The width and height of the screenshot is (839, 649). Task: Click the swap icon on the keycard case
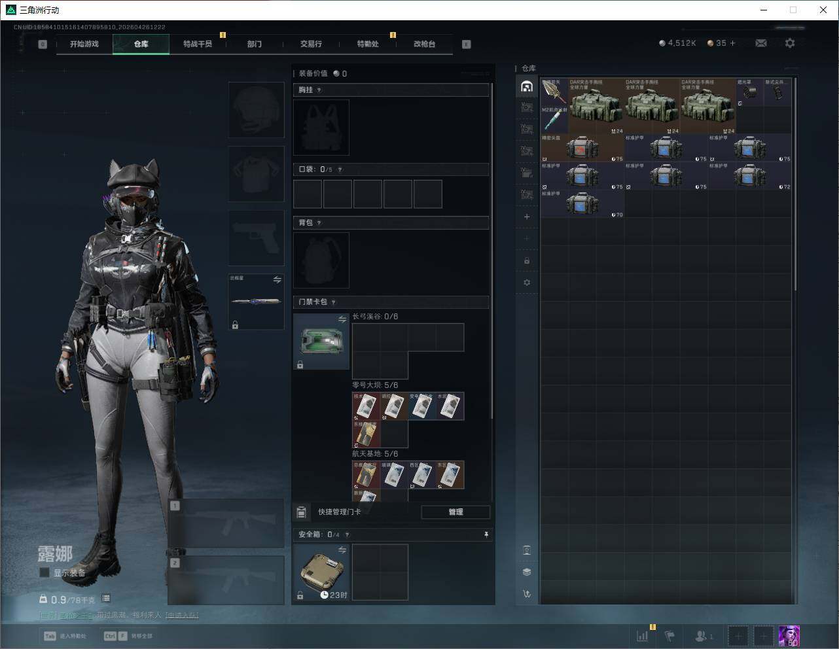[342, 319]
